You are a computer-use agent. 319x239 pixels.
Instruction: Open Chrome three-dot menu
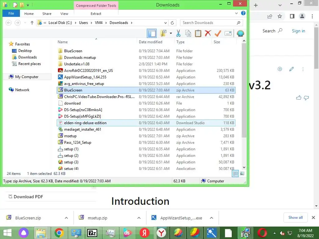pos(312,16)
